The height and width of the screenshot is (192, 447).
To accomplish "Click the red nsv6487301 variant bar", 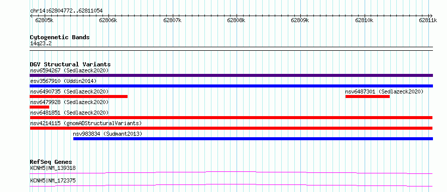I will click(x=368, y=97).
